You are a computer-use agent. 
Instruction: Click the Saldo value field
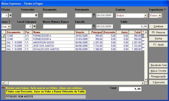click(x=134, y=26)
